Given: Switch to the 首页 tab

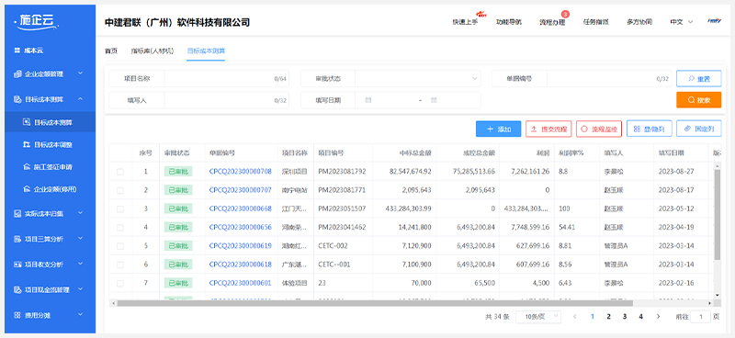Looking at the screenshot, I should [110, 51].
